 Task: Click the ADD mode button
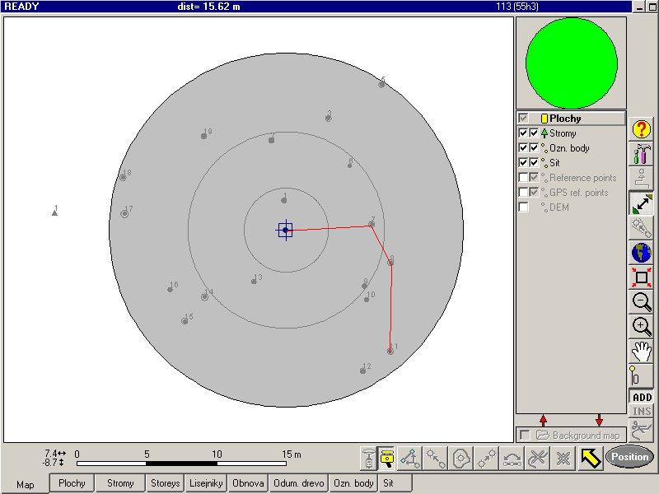coord(642,397)
